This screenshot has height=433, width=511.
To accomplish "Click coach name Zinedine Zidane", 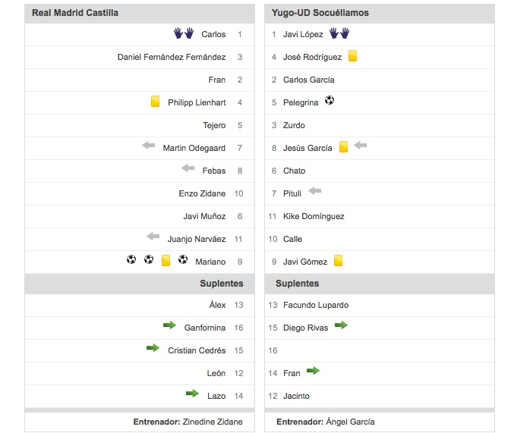I will pyautogui.click(x=213, y=422).
